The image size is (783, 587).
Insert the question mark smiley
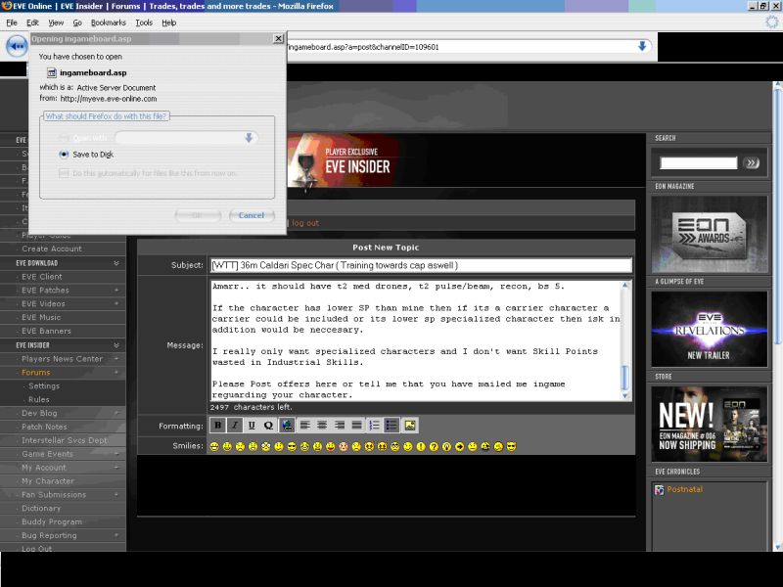click(434, 446)
